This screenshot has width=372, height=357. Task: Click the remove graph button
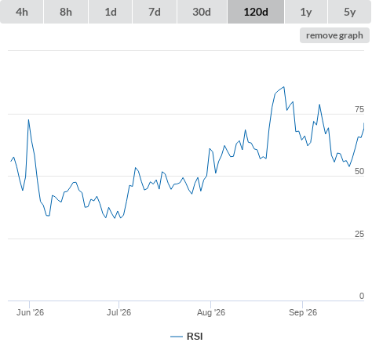click(334, 35)
